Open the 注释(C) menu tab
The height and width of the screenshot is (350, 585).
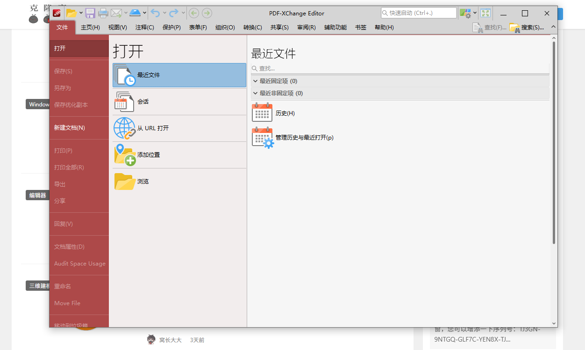(x=144, y=28)
